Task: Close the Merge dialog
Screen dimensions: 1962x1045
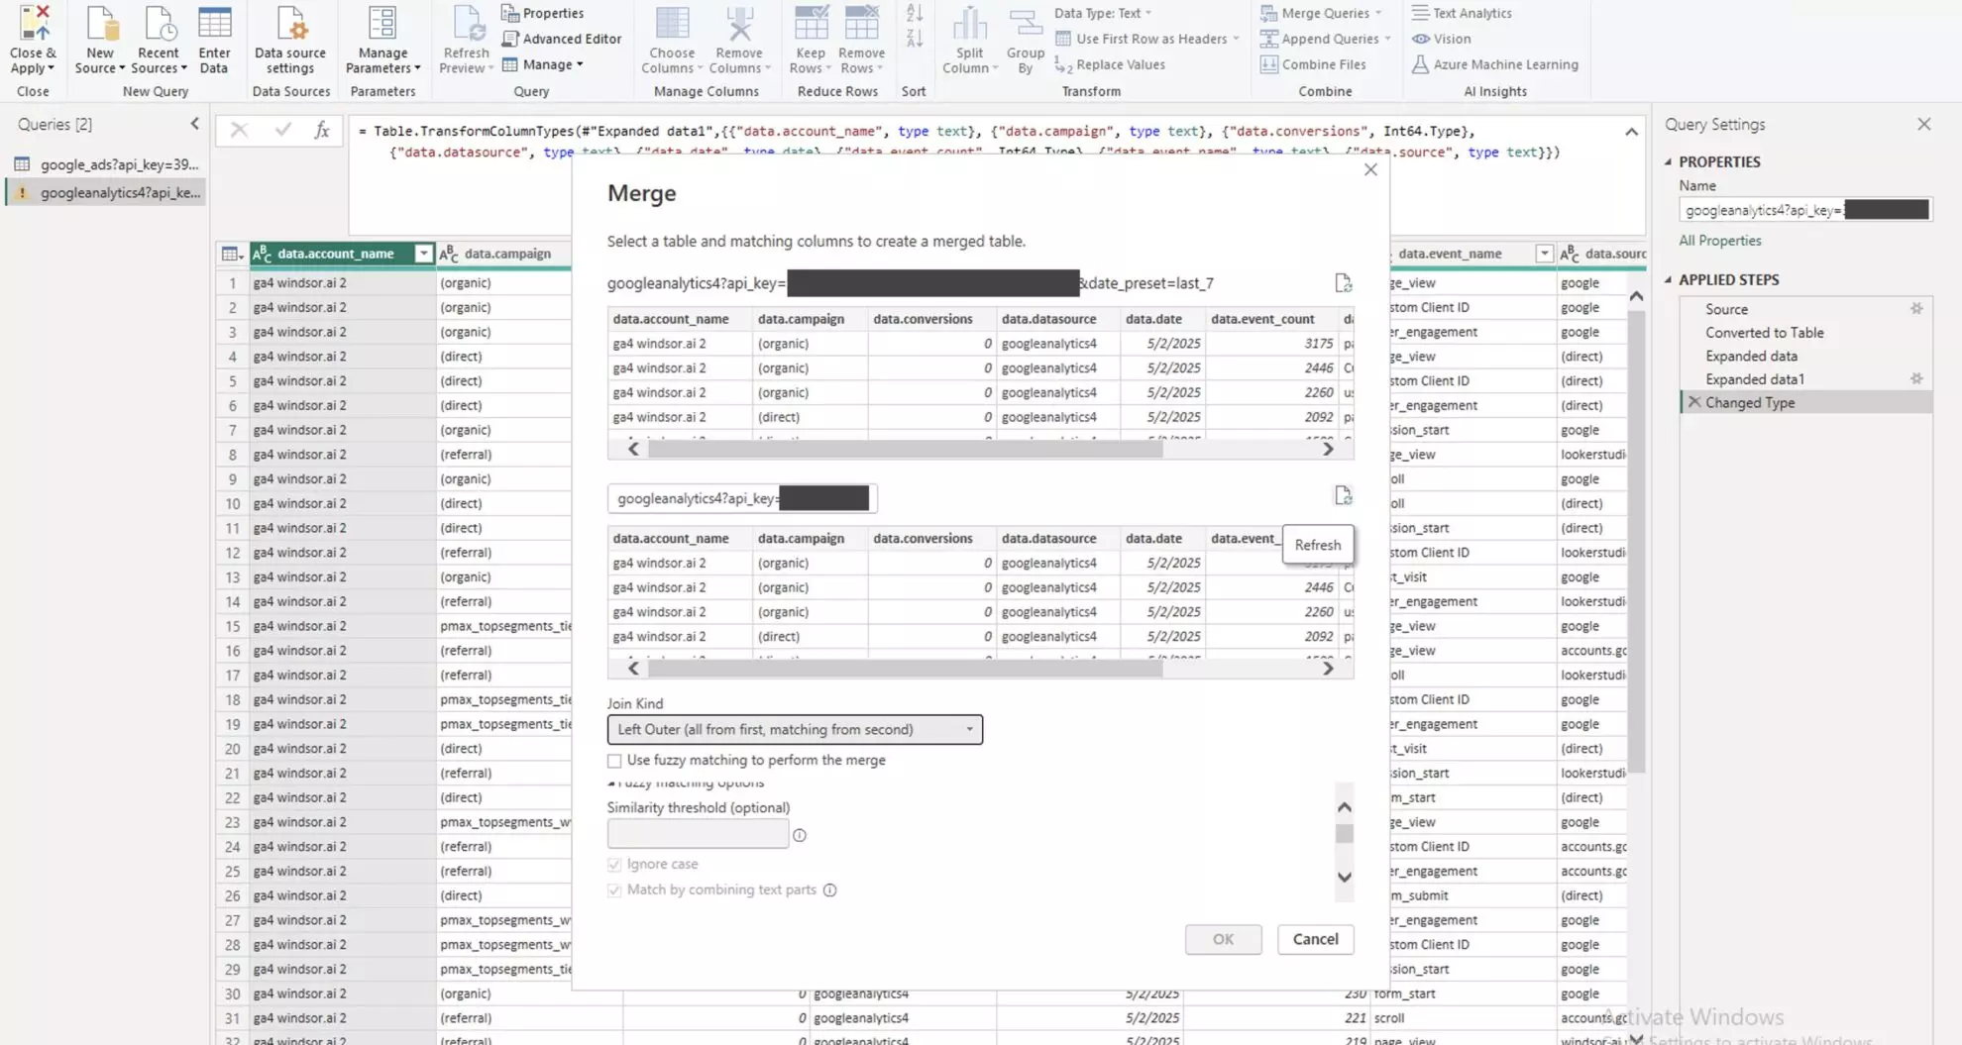Action: [1370, 170]
